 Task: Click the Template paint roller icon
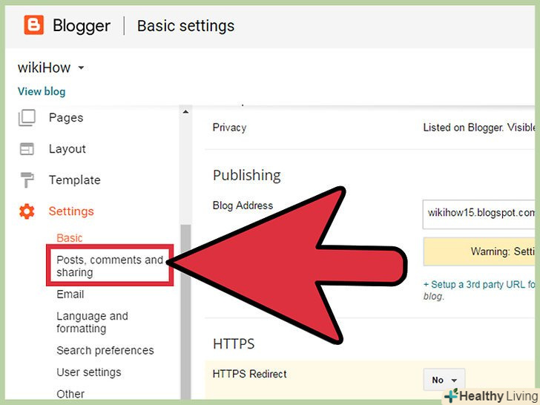27,180
